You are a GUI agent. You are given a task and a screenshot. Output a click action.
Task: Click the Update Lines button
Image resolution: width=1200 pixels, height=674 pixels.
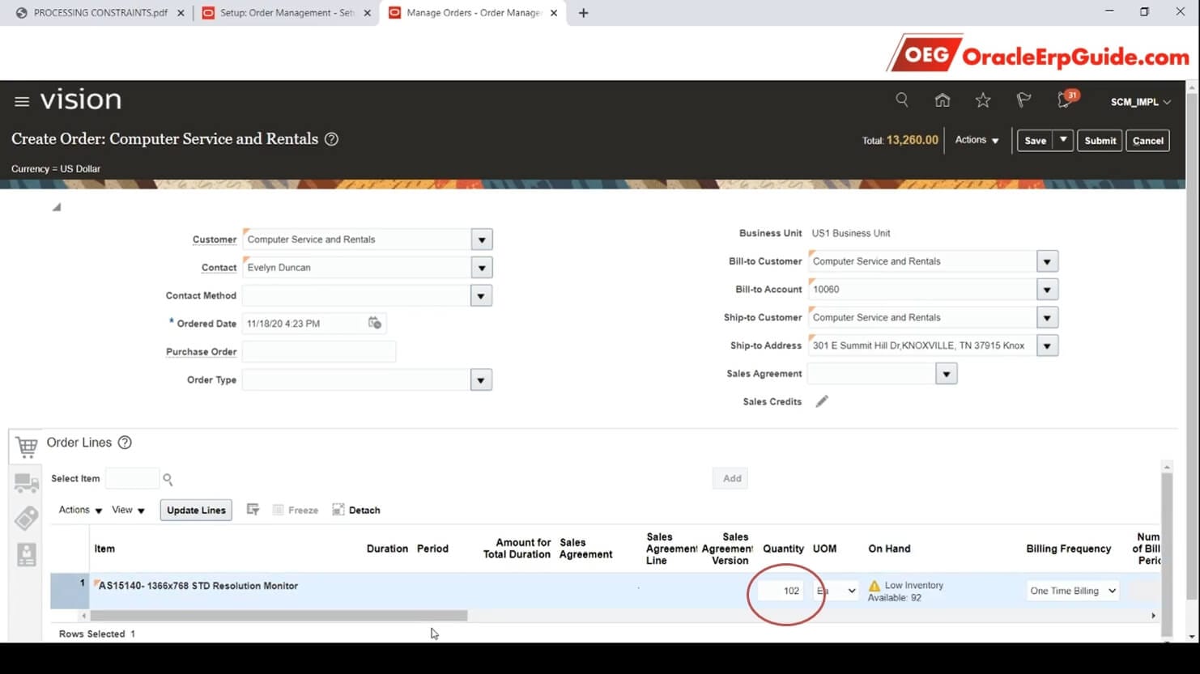tap(196, 510)
